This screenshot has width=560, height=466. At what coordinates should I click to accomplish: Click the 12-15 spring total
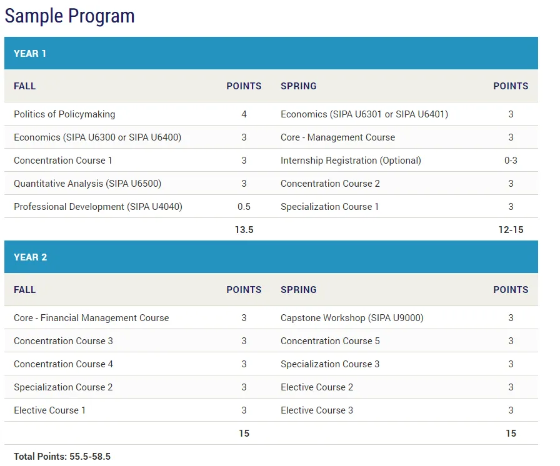(511, 230)
